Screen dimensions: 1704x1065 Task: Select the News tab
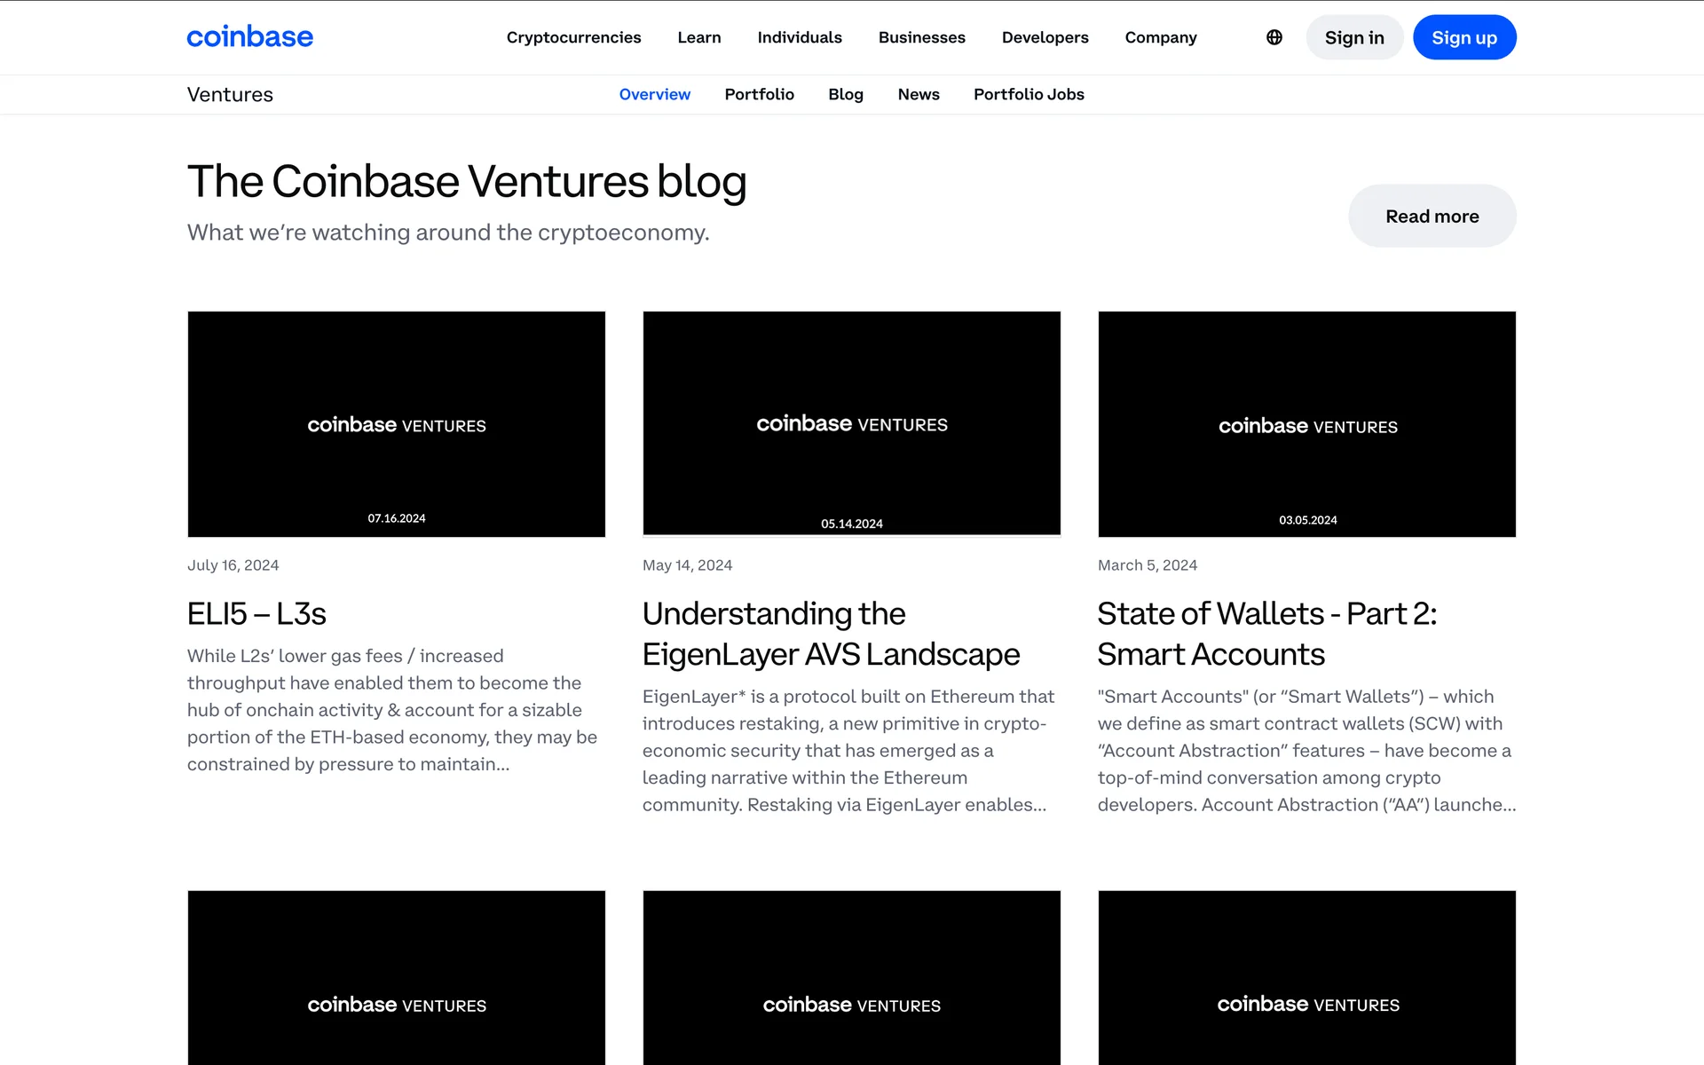coord(918,94)
